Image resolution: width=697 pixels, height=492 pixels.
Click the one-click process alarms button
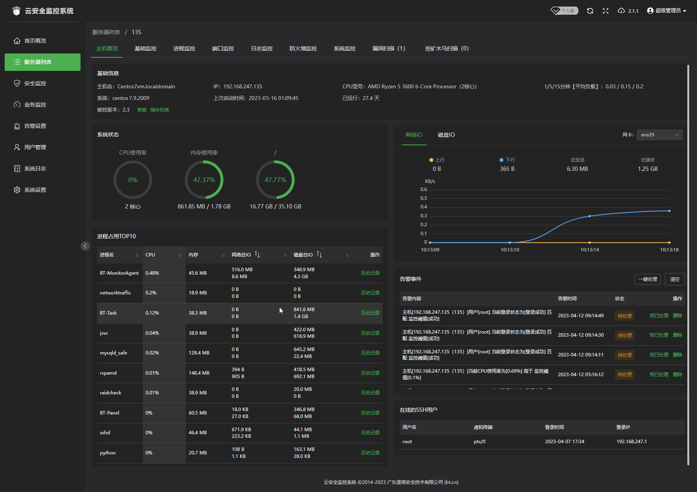[x=647, y=279]
